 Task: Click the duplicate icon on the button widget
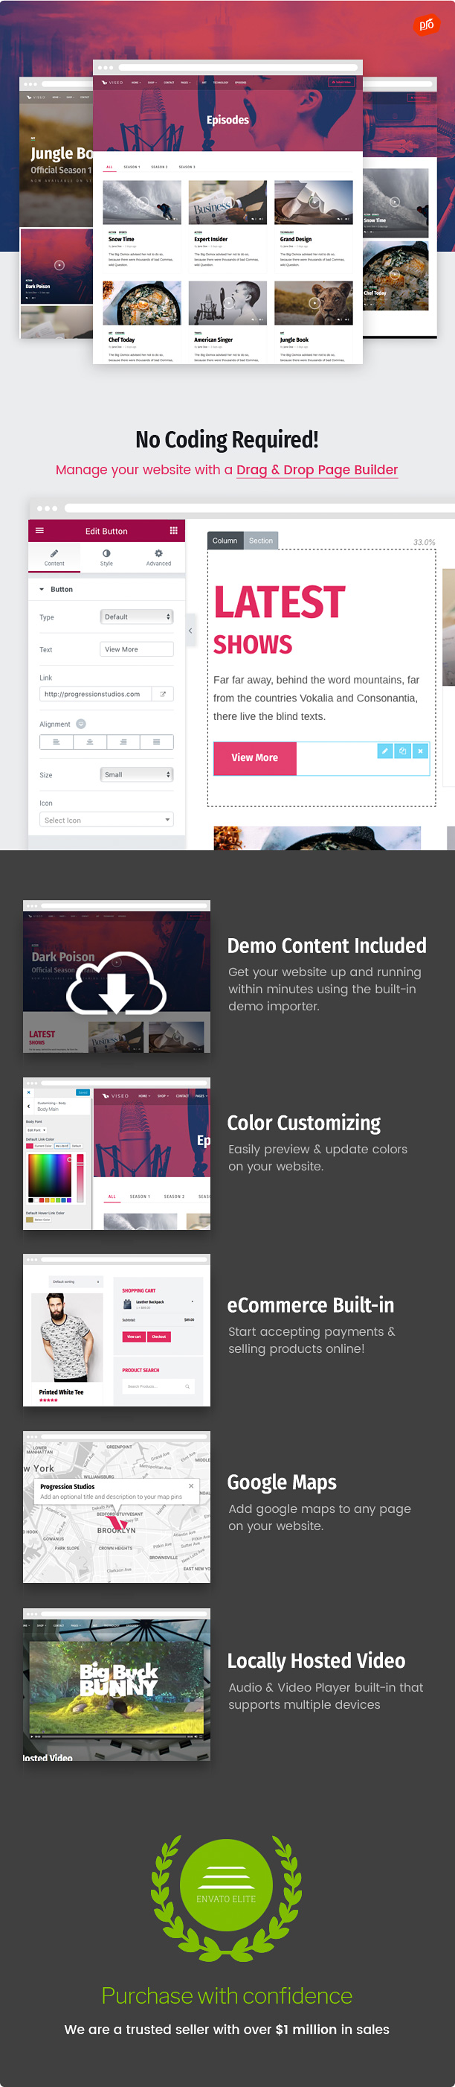point(402,751)
